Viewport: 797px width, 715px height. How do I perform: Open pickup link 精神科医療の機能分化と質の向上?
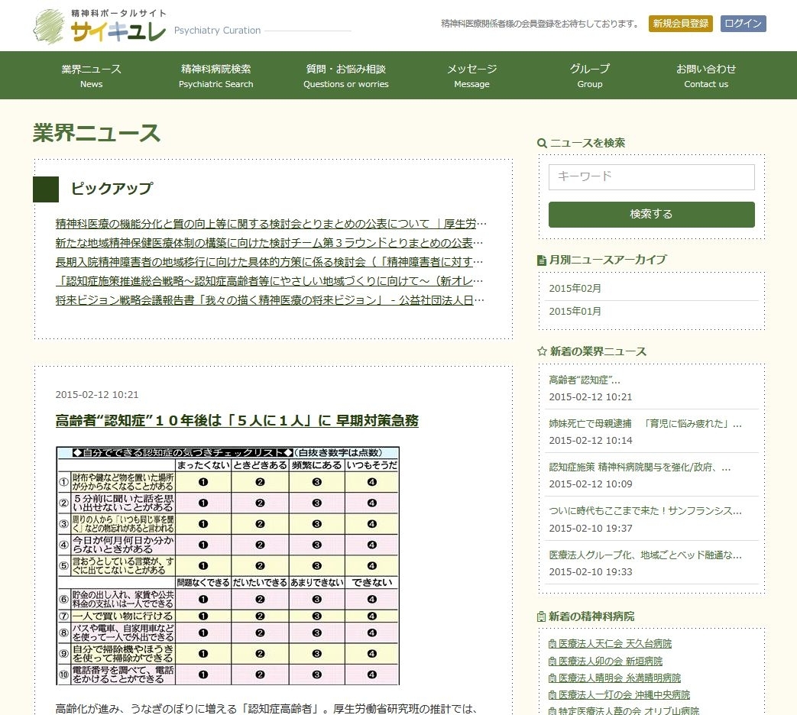click(x=271, y=224)
